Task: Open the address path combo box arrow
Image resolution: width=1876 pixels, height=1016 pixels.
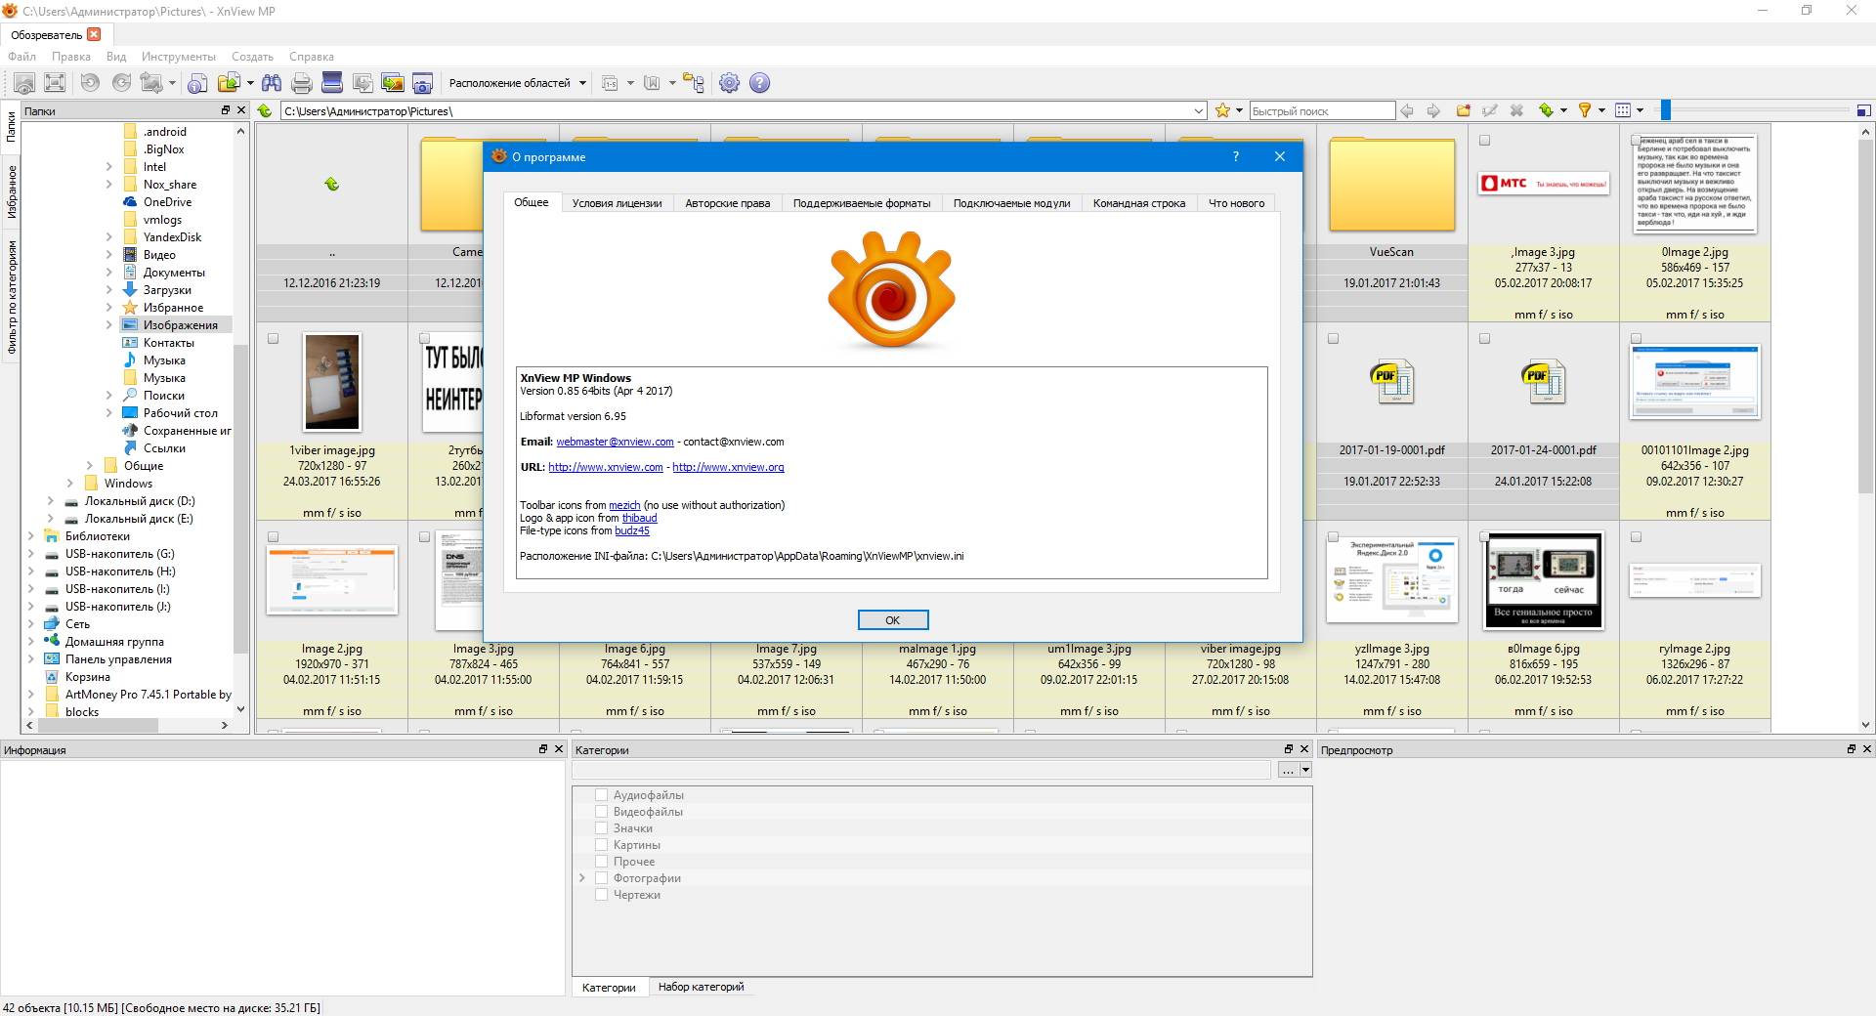Action: point(1199,111)
